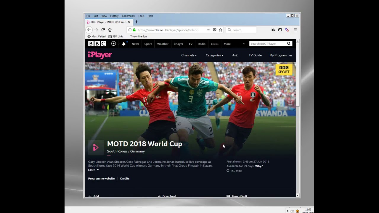Open the SEO Links bookmark folder
The width and height of the screenshot is (379, 213).
pyautogui.click(x=116, y=36)
